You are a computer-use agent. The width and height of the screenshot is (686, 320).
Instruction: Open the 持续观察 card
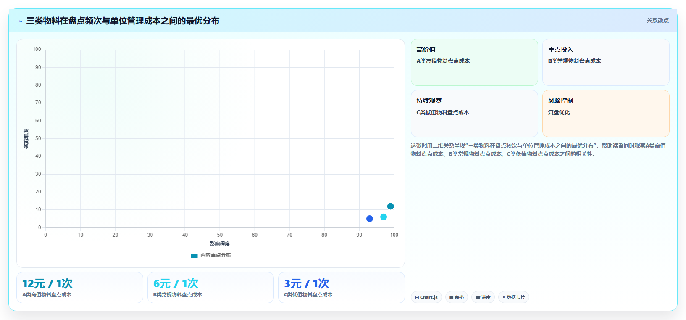click(x=474, y=114)
